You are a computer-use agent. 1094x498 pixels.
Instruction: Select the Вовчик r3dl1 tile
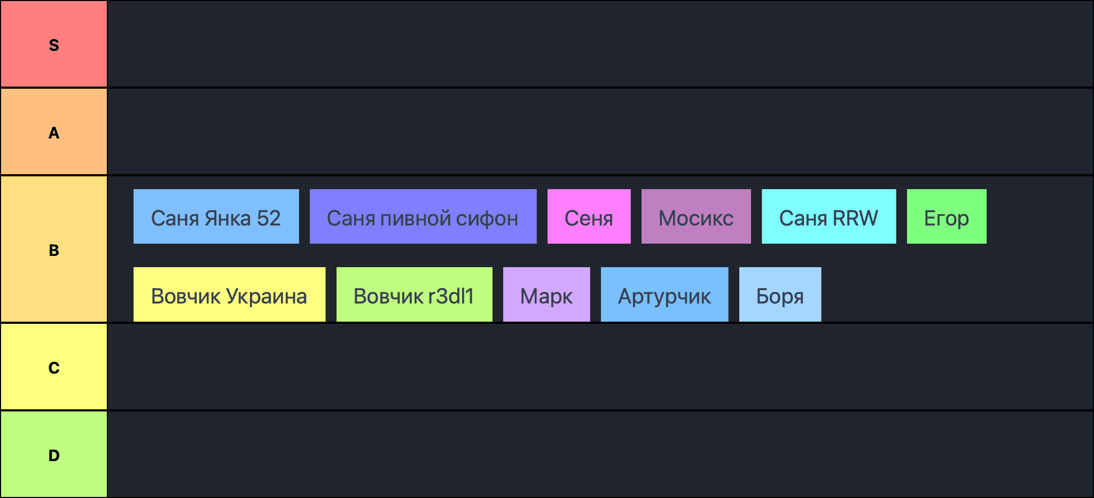(414, 295)
